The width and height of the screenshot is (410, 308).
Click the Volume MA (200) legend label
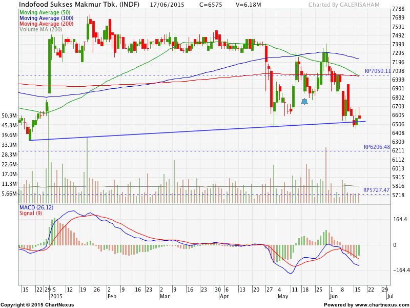[40, 29]
